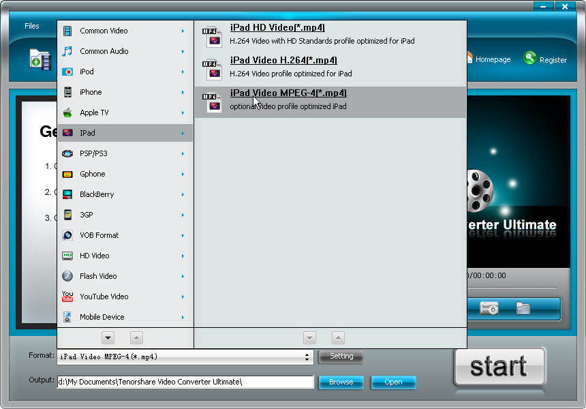Click the VOB Format disc icon

coord(67,235)
